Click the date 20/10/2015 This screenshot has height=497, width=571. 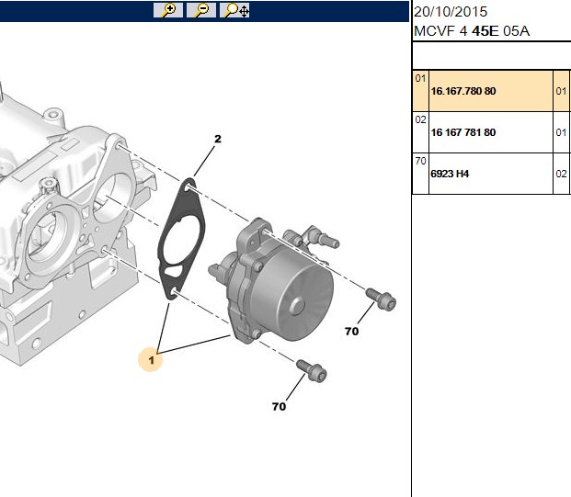[x=451, y=12]
